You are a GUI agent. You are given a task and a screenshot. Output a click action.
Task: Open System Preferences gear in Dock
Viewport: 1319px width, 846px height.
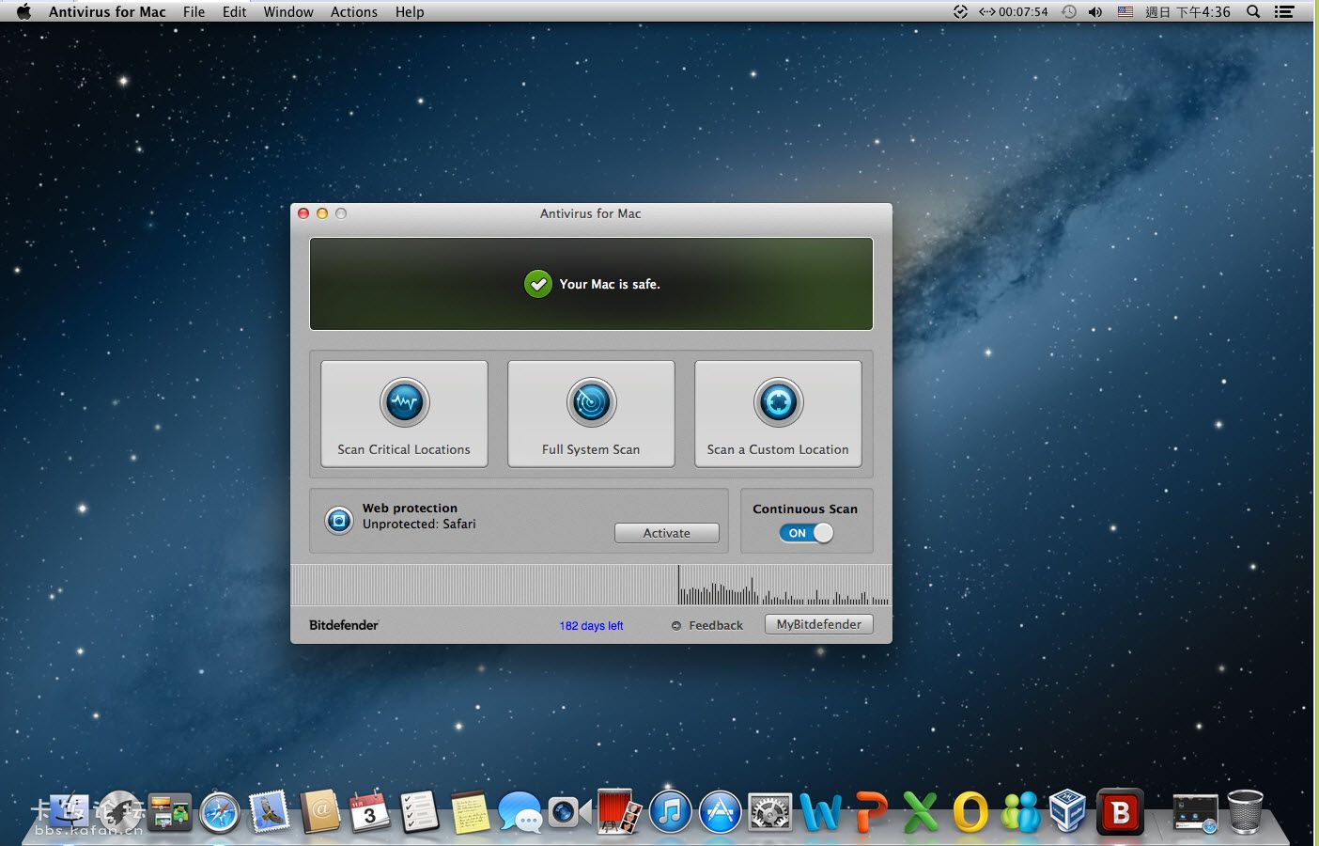pyautogui.click(x=770, y=811)
